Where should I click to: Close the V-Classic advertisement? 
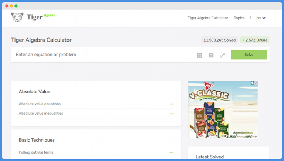pos(256,83)
